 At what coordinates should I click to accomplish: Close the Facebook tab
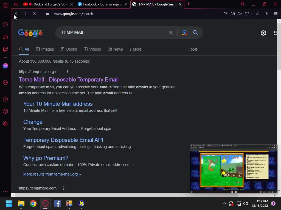[126, 4]
